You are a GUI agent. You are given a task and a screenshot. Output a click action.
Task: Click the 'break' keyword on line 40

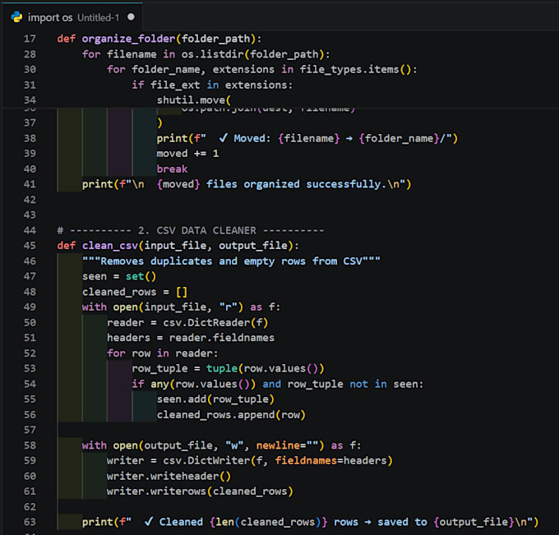172,169
